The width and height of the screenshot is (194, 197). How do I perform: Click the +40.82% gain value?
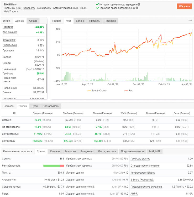[39, 27]
